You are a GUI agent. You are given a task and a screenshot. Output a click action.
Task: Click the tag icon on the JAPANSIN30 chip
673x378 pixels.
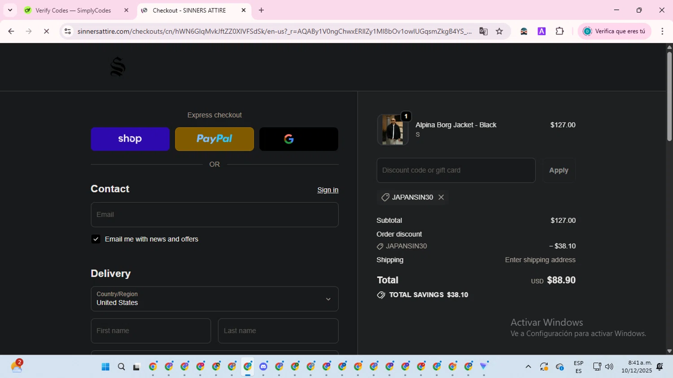coord(385,197)
